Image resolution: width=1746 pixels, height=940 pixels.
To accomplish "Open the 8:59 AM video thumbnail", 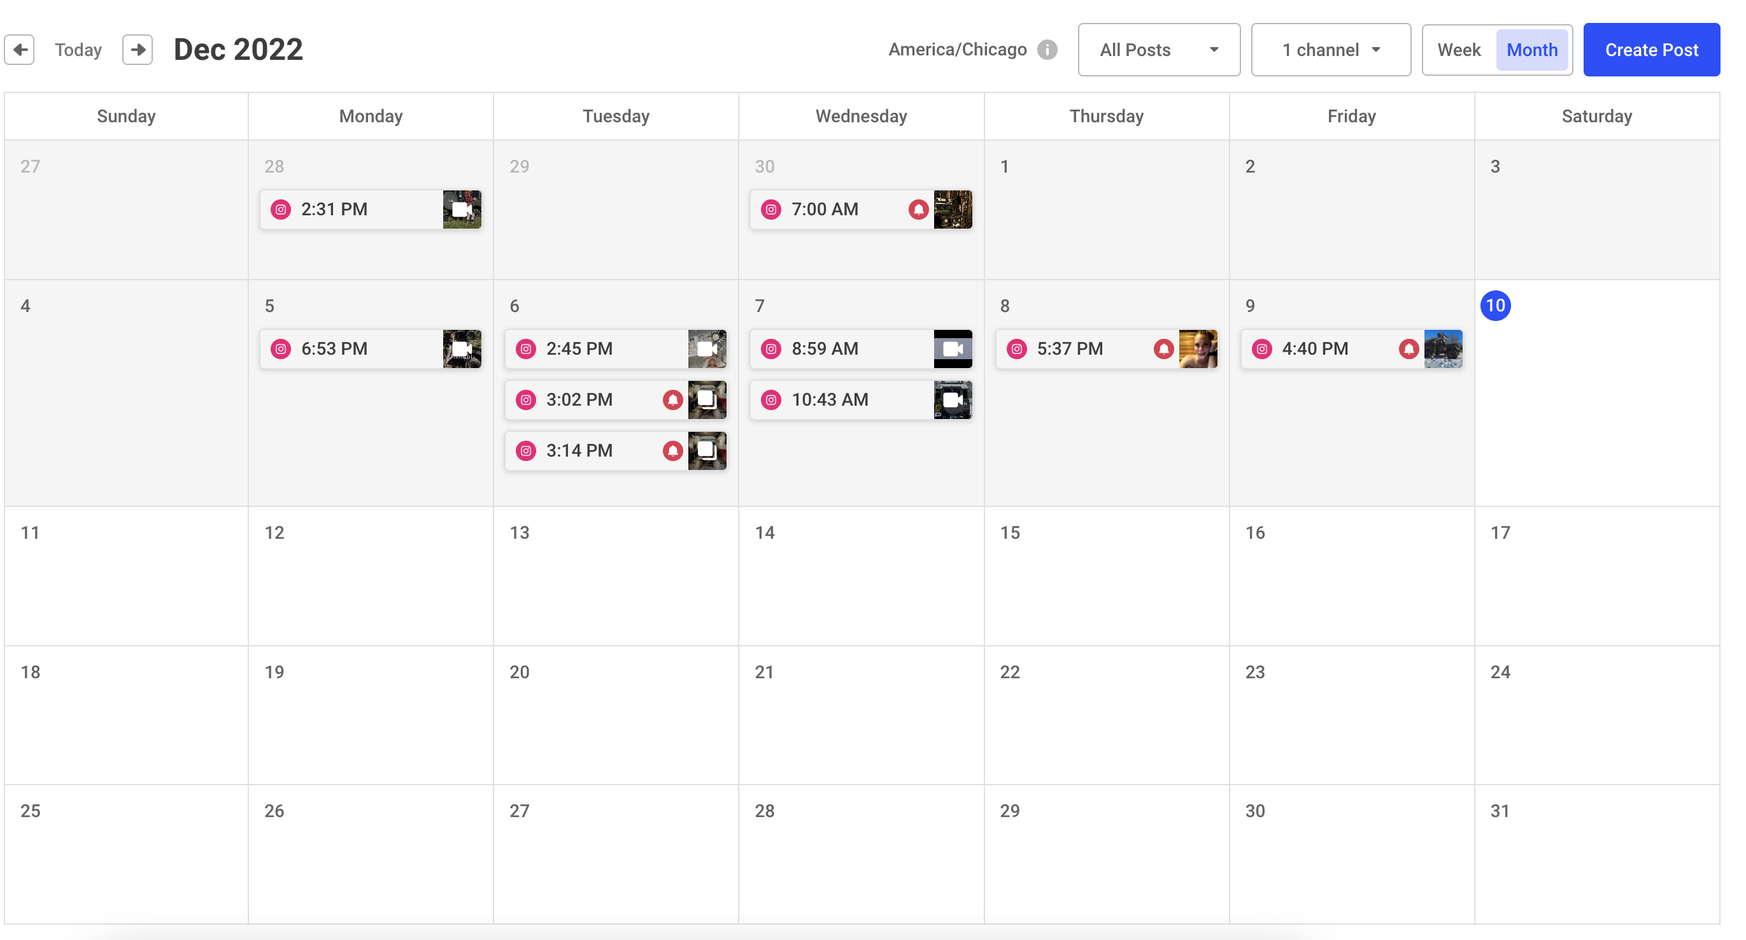I will (x=953, y=349).
